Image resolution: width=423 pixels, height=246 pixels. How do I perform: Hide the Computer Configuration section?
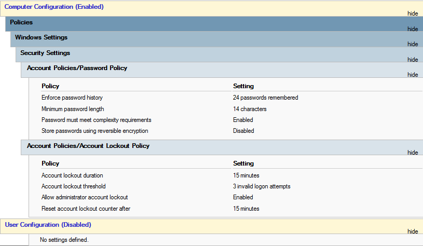tap(413, 13)
